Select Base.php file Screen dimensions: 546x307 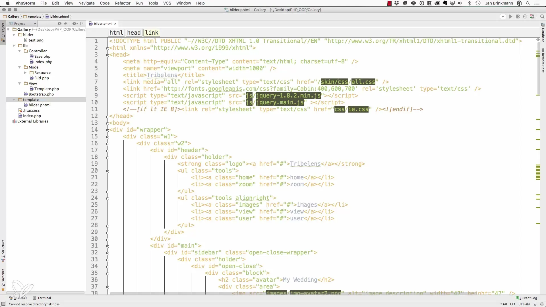click(40, 56)
